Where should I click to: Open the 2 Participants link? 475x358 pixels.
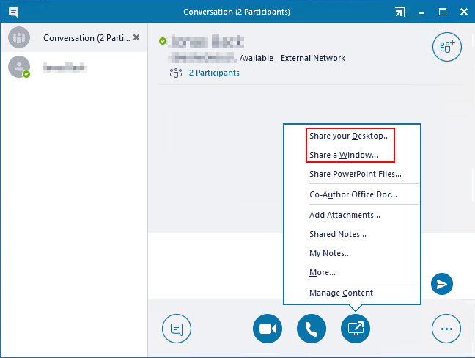click(213, 73)
